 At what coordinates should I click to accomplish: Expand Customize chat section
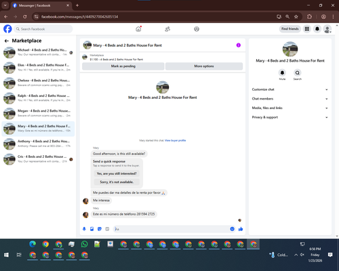tap(290, 89)
